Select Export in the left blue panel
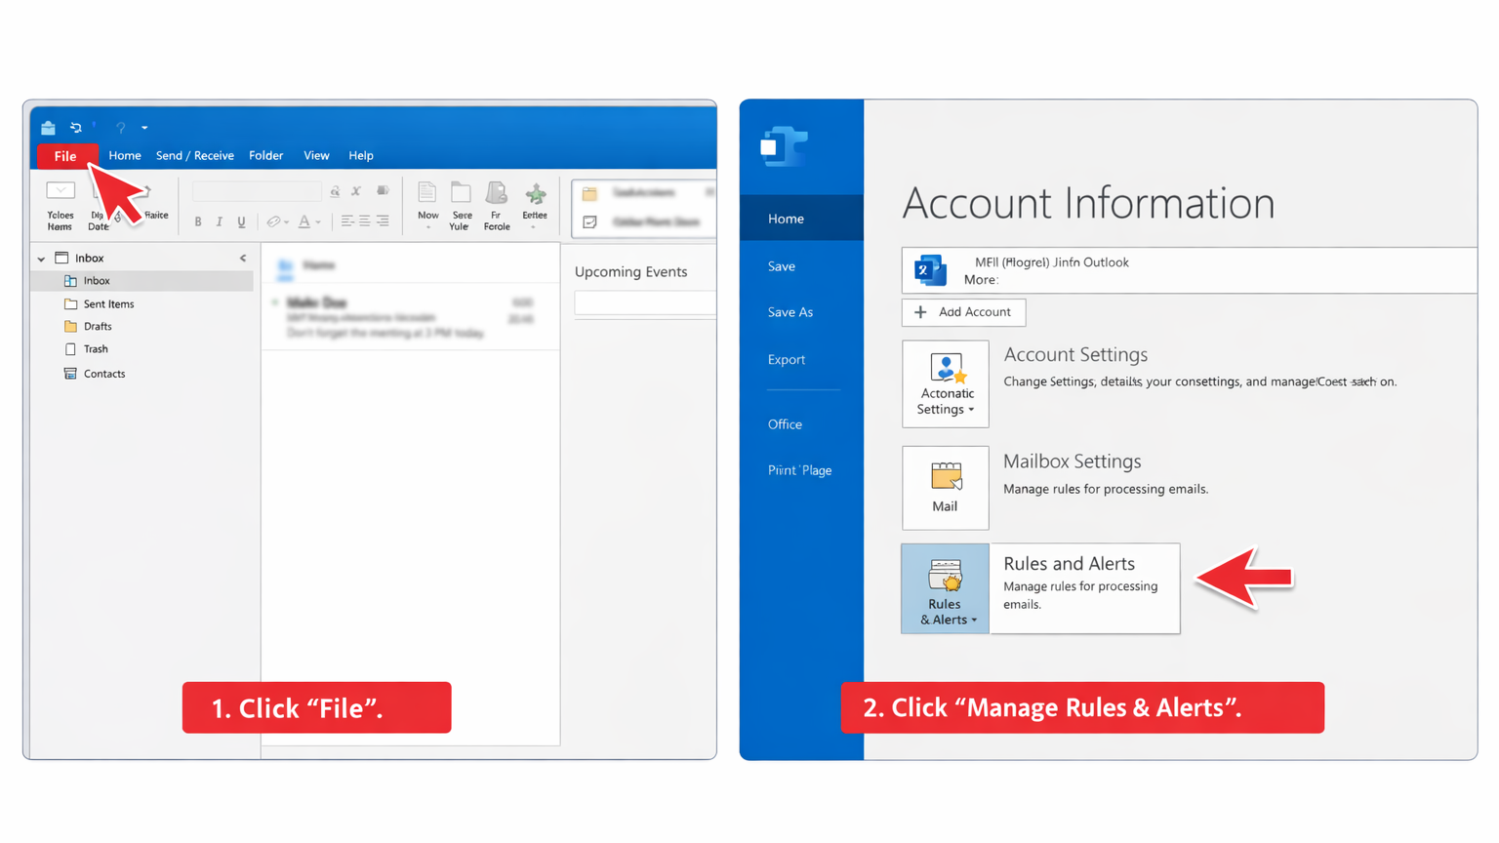 pos(786,360)
